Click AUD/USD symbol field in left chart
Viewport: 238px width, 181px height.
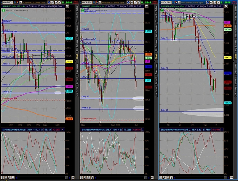pyautogui.click(x=8, y=2)
